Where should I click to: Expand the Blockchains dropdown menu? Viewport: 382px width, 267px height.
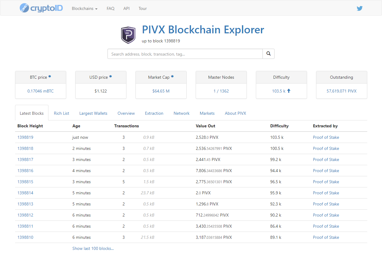[85, 8]
